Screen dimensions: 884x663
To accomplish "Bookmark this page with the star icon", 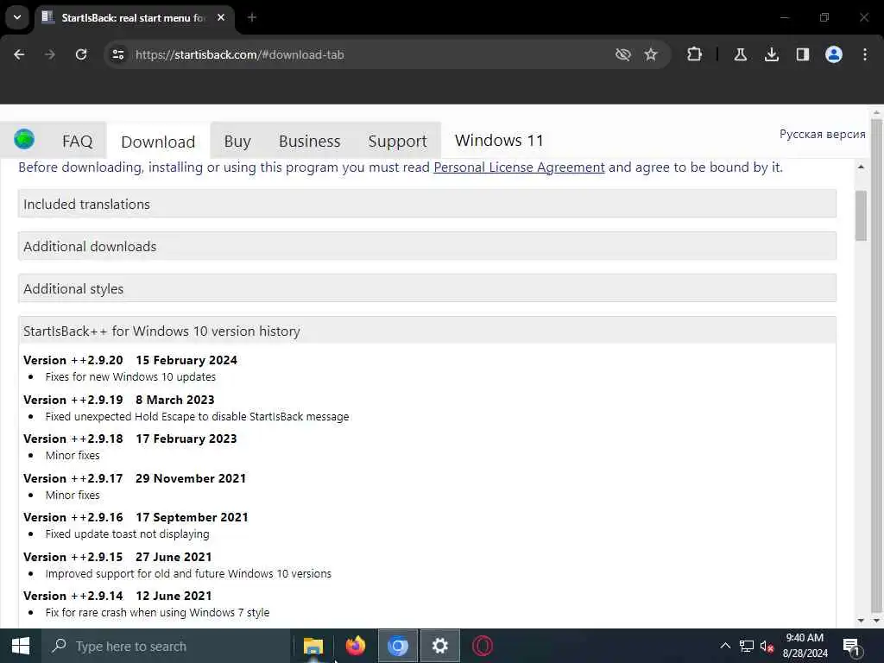I will (651, 54).
